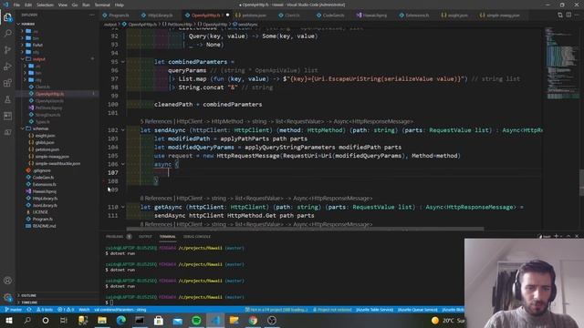Open Task View on taskbar
This screenshot has width=584, height=328.
pyautogui.click(x=64, y=320)
